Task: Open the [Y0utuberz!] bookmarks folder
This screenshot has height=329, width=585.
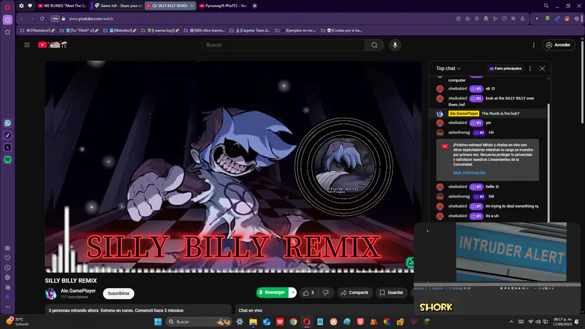Action: tap(38, 31)
